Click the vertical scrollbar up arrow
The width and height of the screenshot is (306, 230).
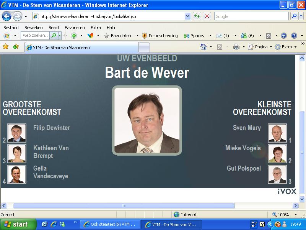(302, 58)
